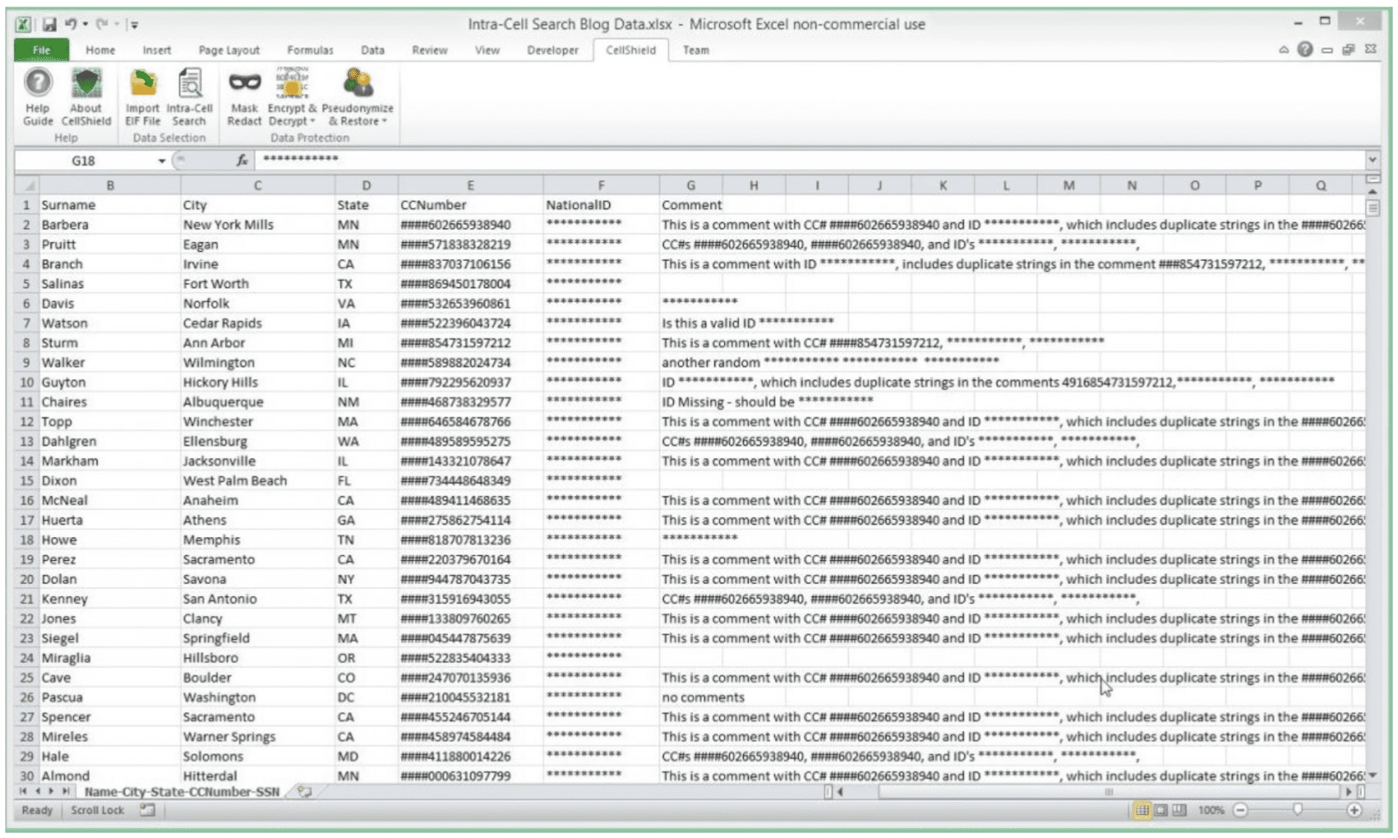Expand the Name Box dropdown
This screenshot has height=838, width=1398.
coord(161,161)
